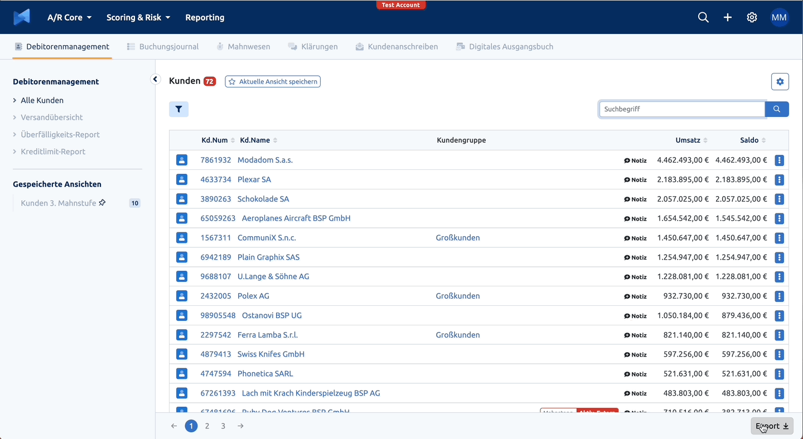Click the Kunden count badge 72
Image resolution: width=803 pixels, height=439 pixels.
click(x=210, y=81)
